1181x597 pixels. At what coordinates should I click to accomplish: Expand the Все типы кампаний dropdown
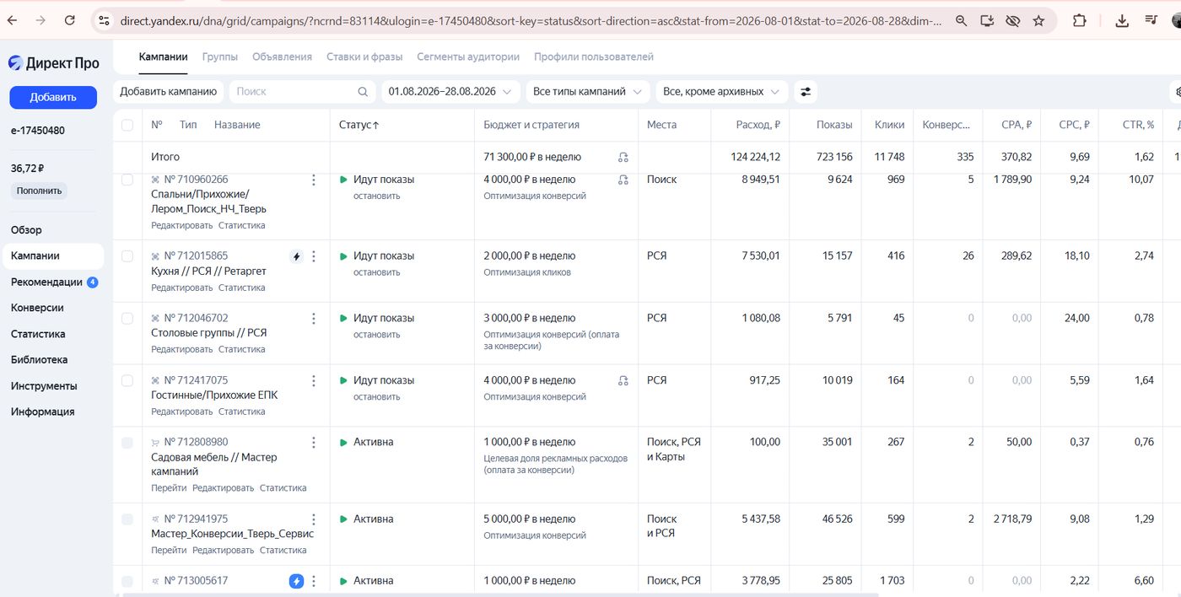click(x=587, y=91)
